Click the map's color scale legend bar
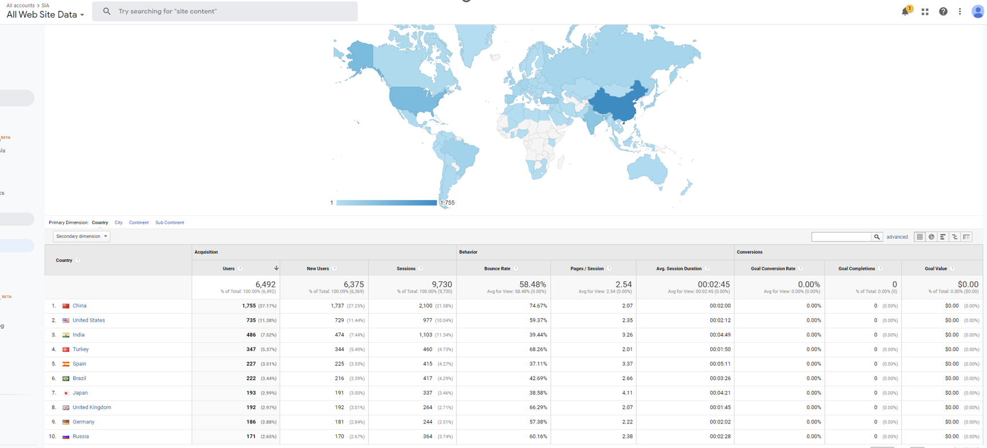Screen dimensions: 987x448 tap(387, 203)
